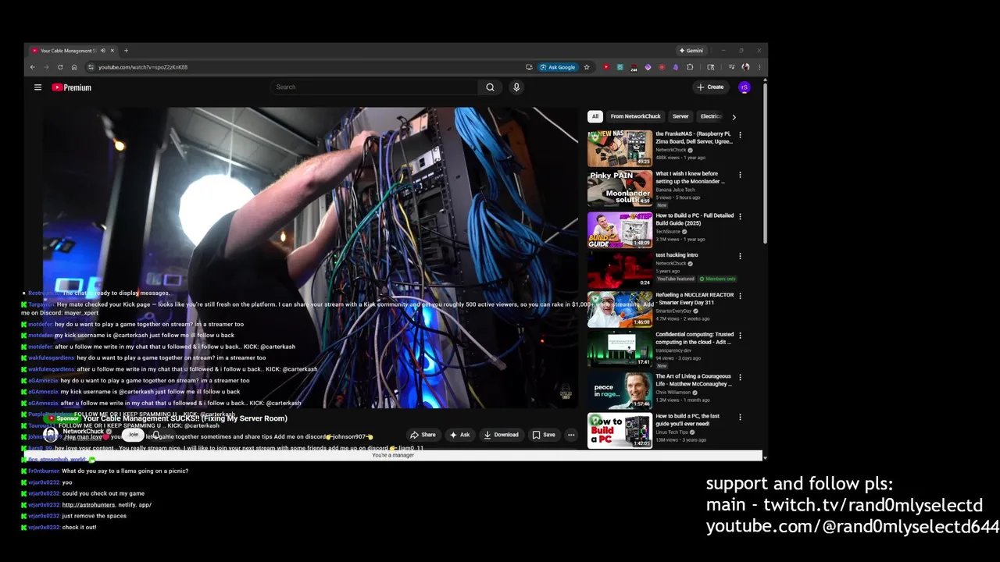1000x562 pixels.
Task: Click the Join channel button
Action: click(x=134, y=435)
